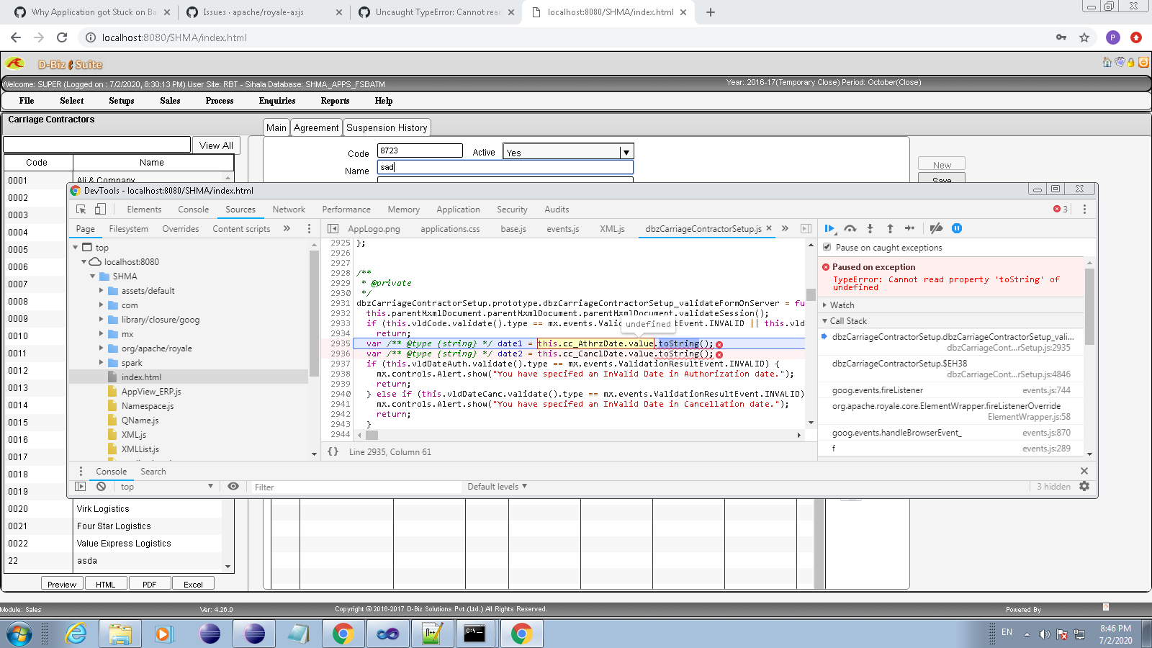Click the Step out of current function icon
The image size is (1152, 648).
click(x=891, y=228)
